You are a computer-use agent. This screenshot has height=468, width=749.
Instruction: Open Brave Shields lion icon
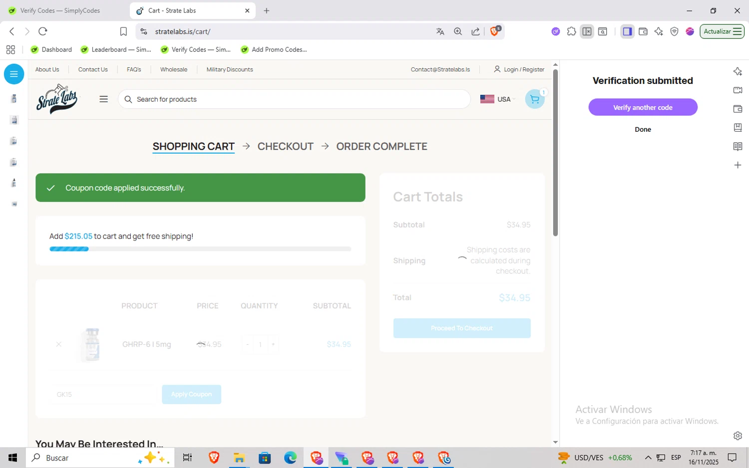click(x=495, y=31)
